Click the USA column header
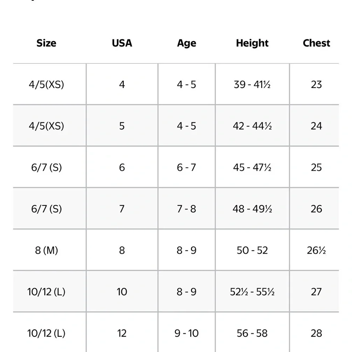Screen dimensions: 352x352 point(122,43)
